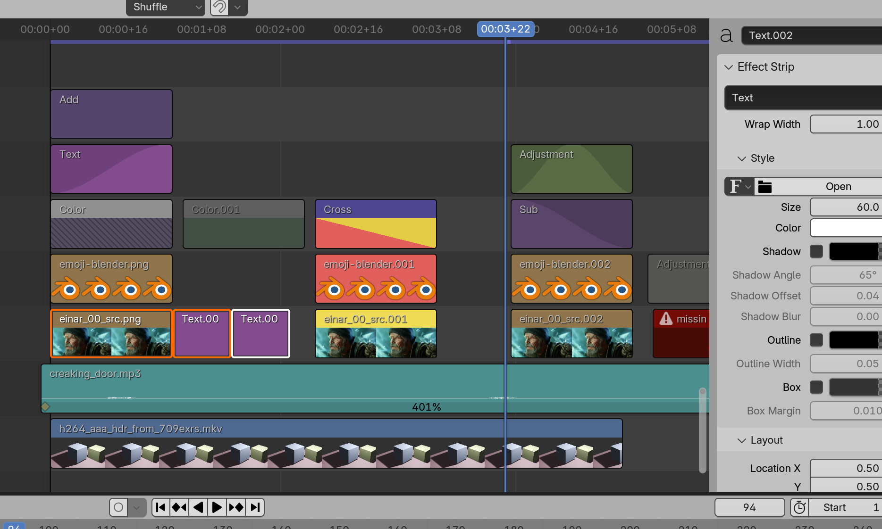Jump to the start frame
Image resolution: width=882 pixels, height=529 pixels.
tap(160, 507)
